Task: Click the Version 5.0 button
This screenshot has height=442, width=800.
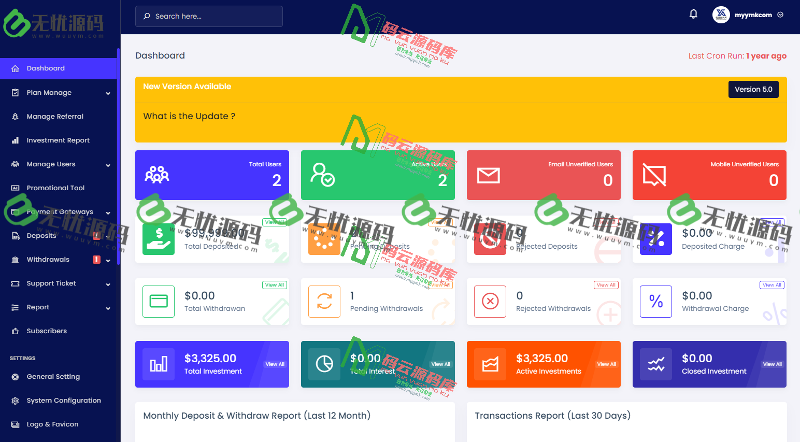Action: (x=753, y=89)
